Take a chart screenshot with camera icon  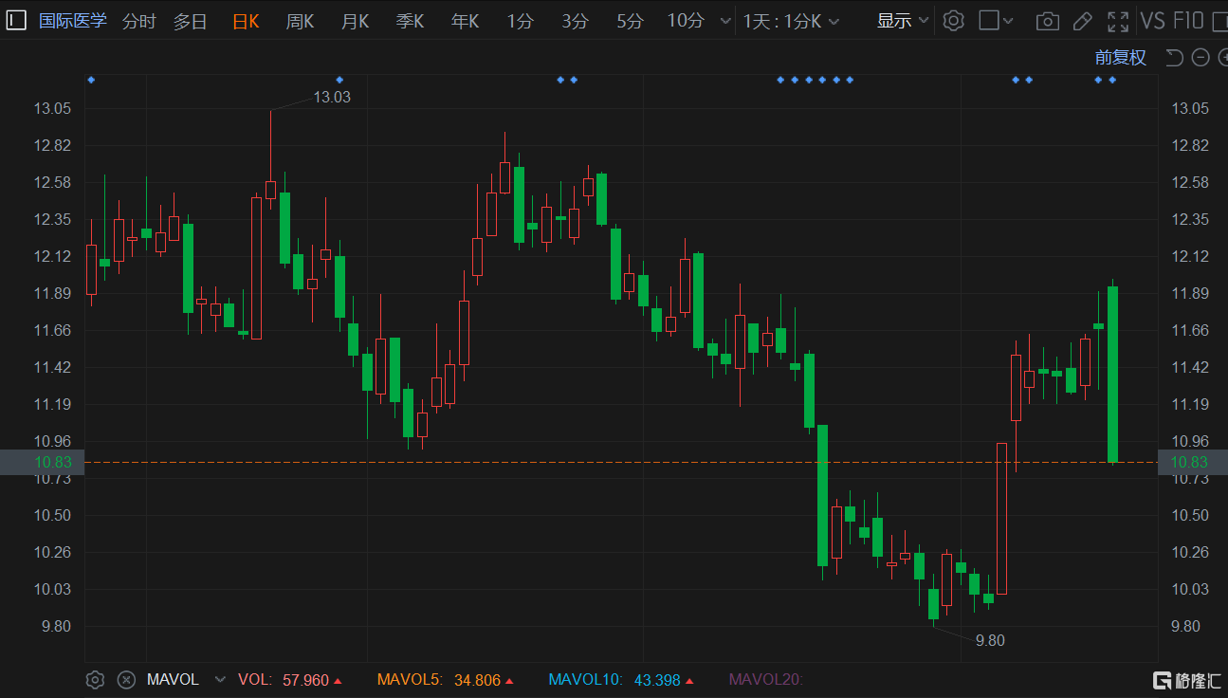coord(1047,21)
